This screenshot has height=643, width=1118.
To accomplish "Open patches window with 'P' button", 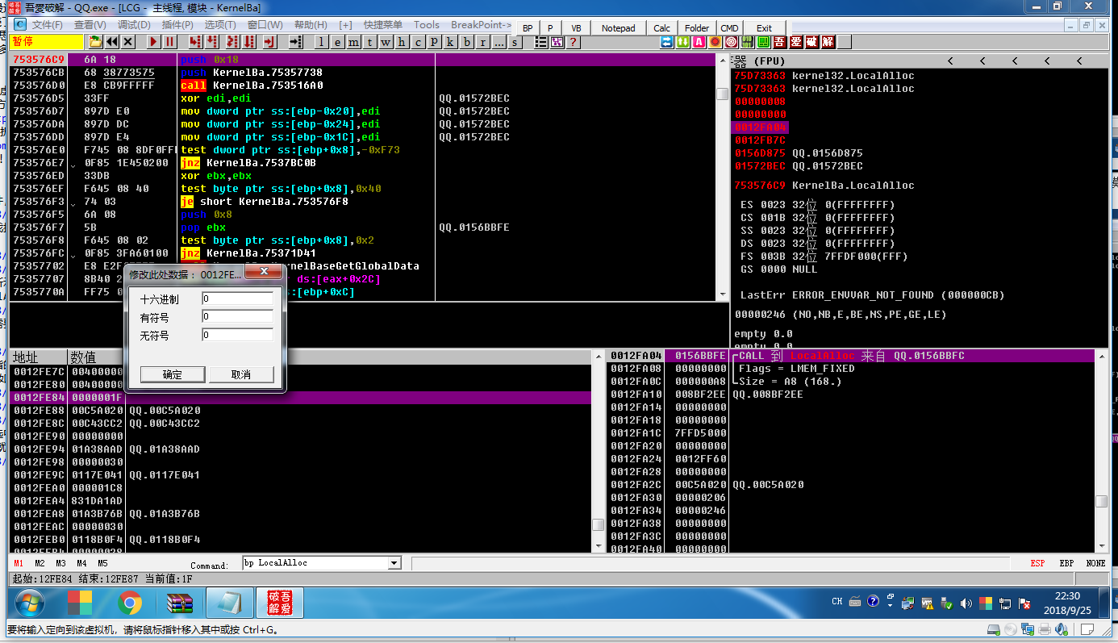I will tap(434, 41).
